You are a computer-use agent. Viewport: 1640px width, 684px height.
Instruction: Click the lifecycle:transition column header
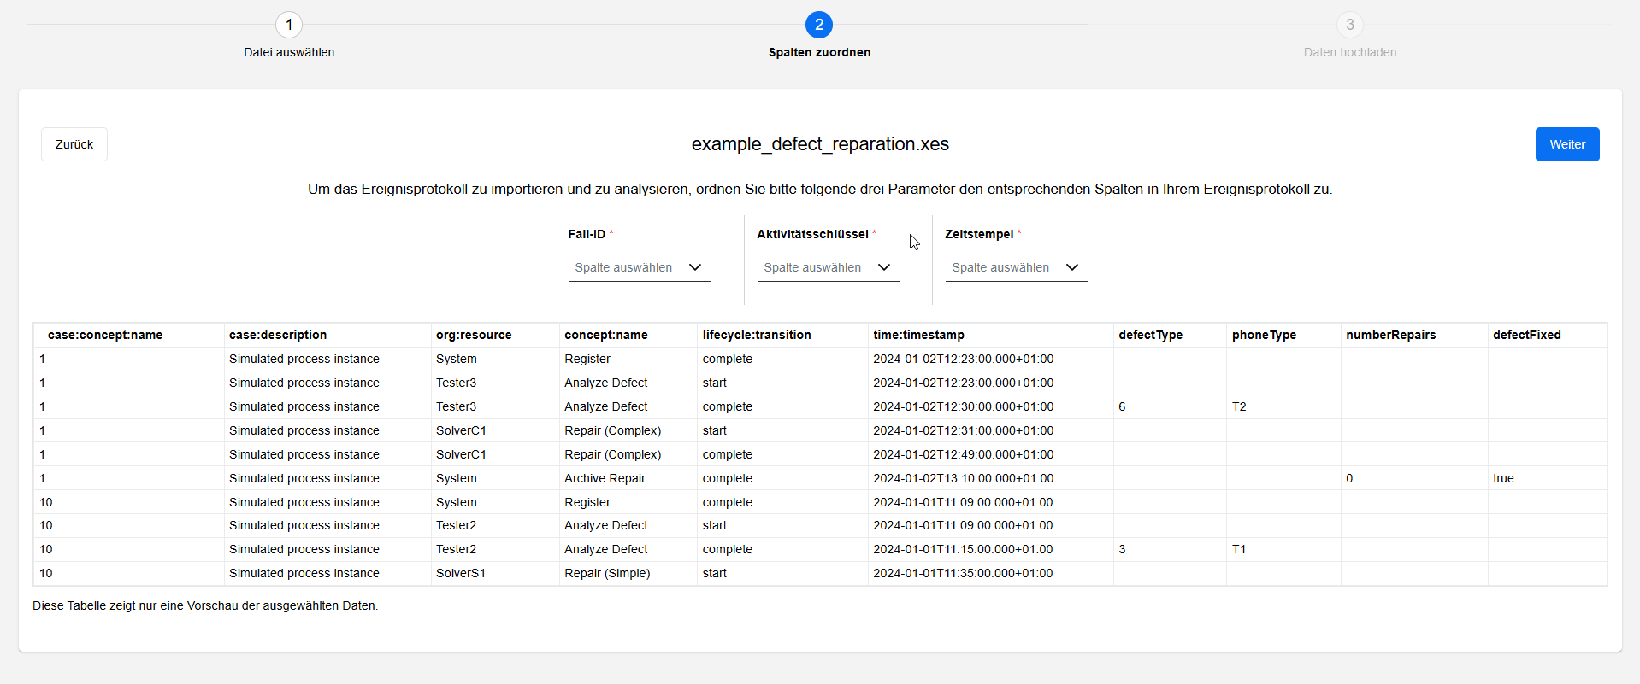pos(757,335)
